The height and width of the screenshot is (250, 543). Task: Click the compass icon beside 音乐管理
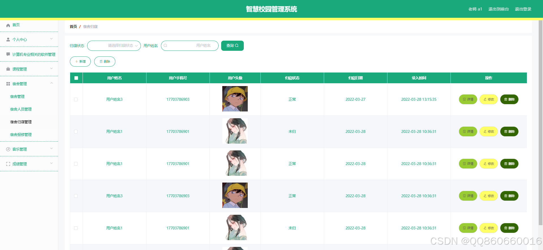click(8, 149)
